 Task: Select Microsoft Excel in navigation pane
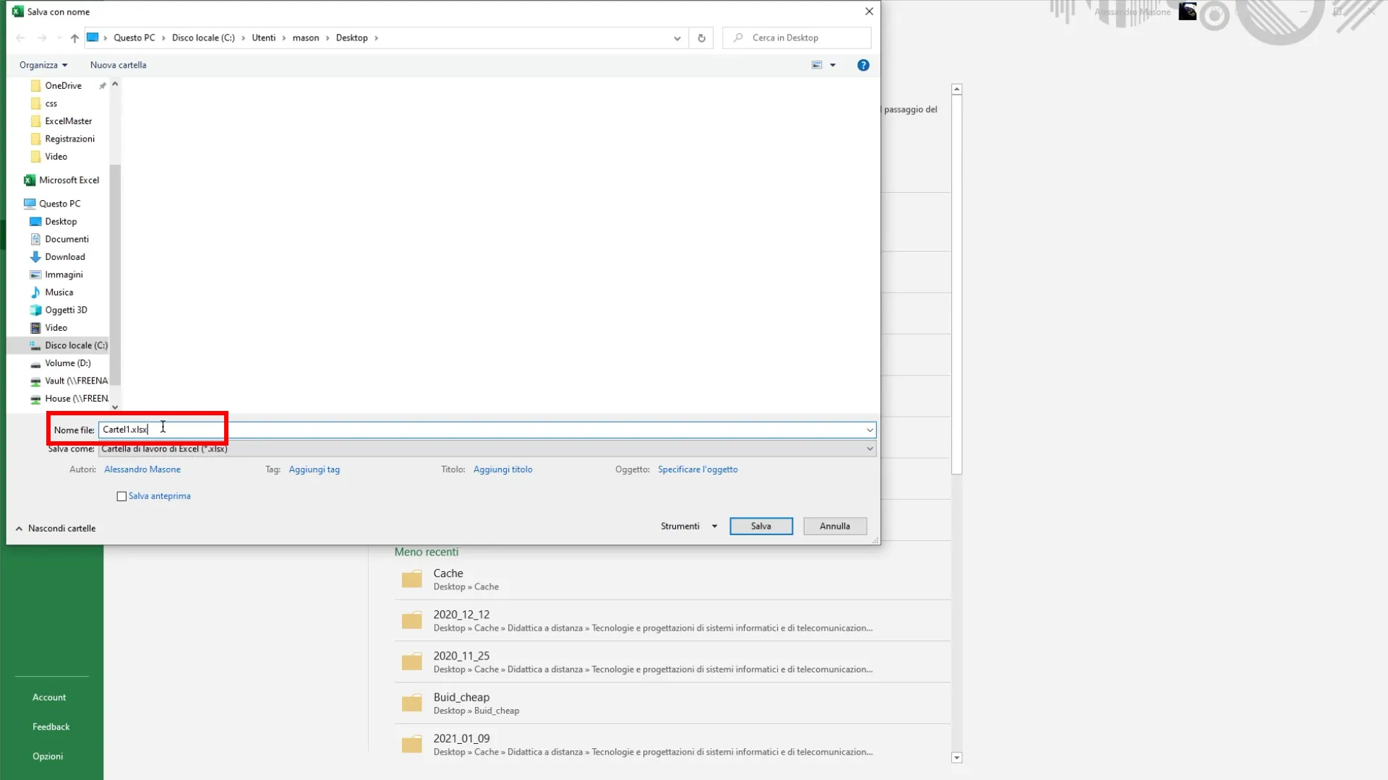click(69, 180)
